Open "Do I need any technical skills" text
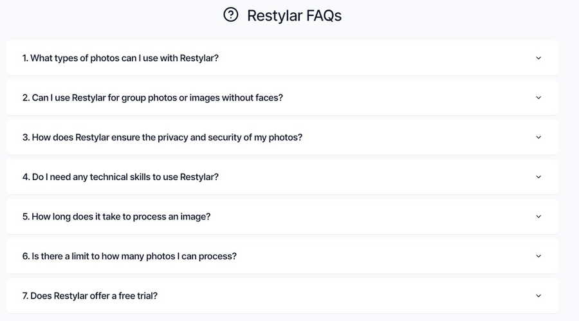This screenshot has height=321, width=579. coord(120,177)
